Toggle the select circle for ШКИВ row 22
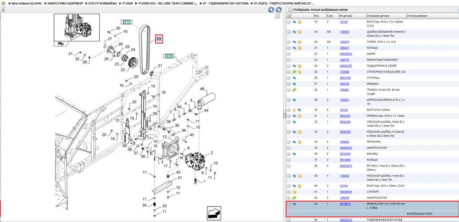 289,54
